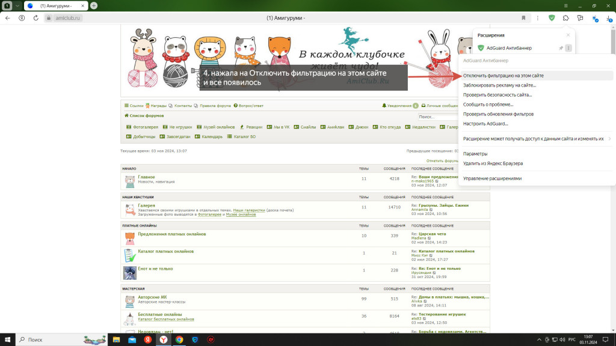Viewport: 616px width, 346px height.
Task: Select Управление расширениями in the menu
Action: pyautogui.click(x=492, y=178)
